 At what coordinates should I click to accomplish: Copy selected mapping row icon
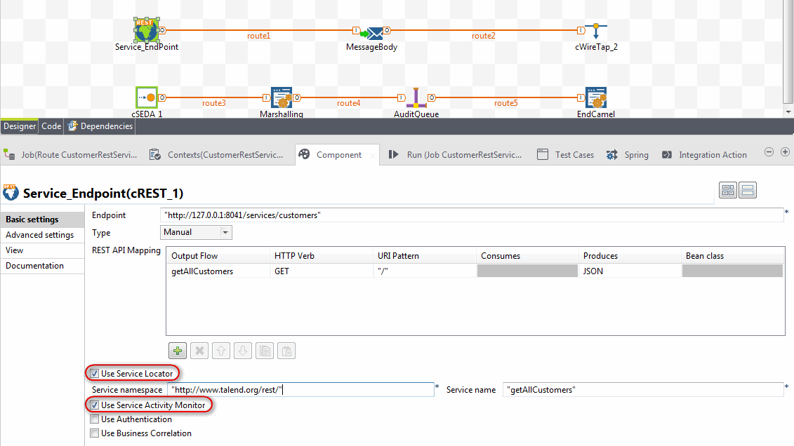pyautogui.click(x=265, y=351)
